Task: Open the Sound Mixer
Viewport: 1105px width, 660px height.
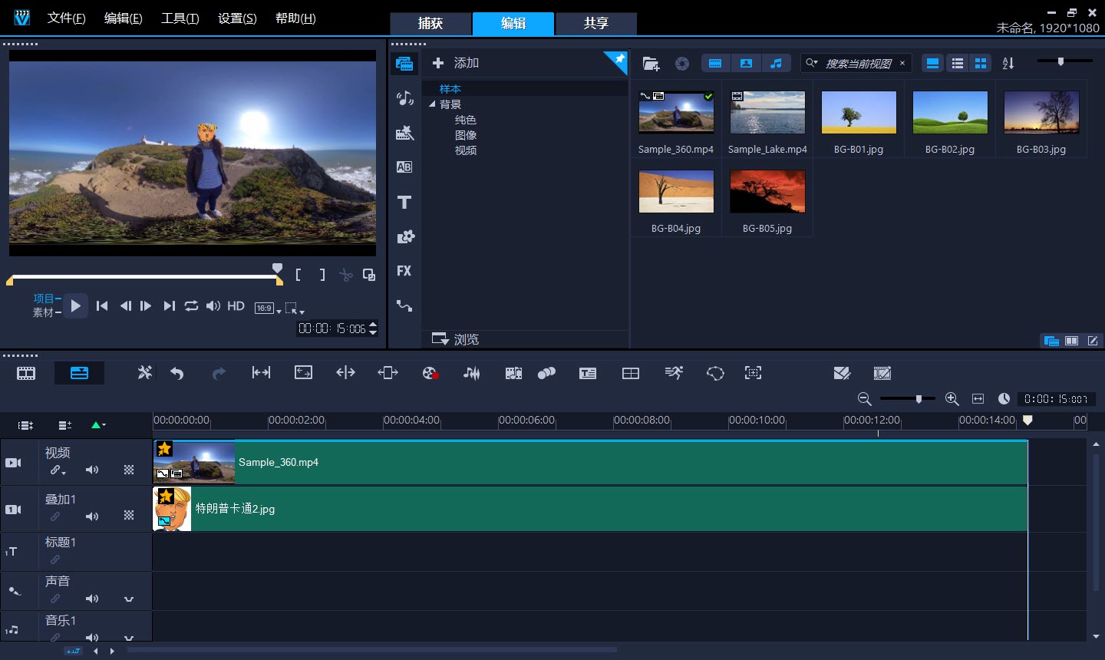Action: tap(471, 373)
